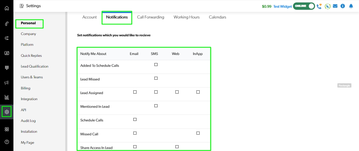Image resolution: width=359 pixels, height=151 pixels.
Task: Switch to the Call Forwarding tab
Action: click(x=150, y=17)
